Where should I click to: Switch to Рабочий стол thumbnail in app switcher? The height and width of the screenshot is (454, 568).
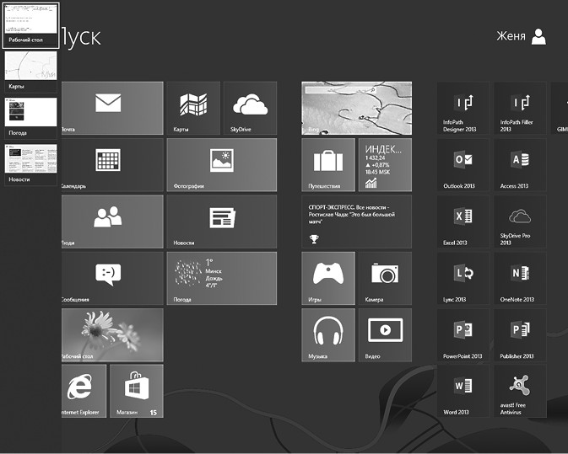[30, 24]
